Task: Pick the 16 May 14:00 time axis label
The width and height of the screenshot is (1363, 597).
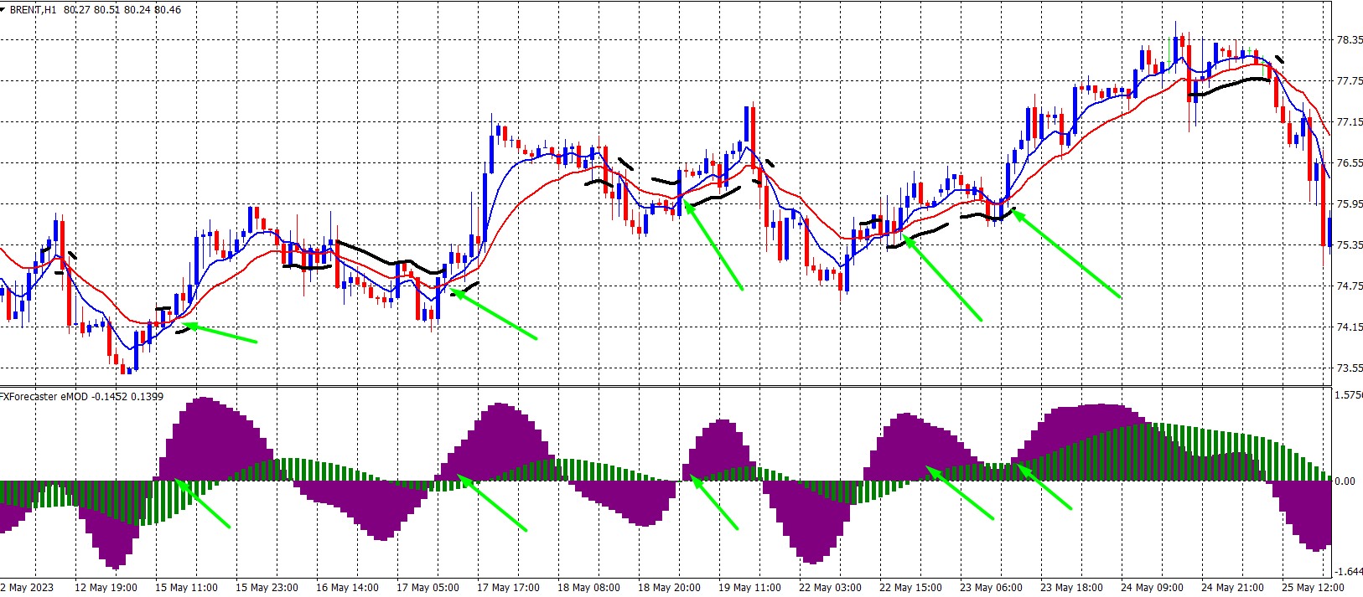Action: click(347, 588)
